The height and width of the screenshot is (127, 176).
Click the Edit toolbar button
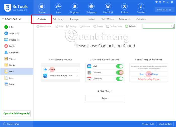coord(59,26)
